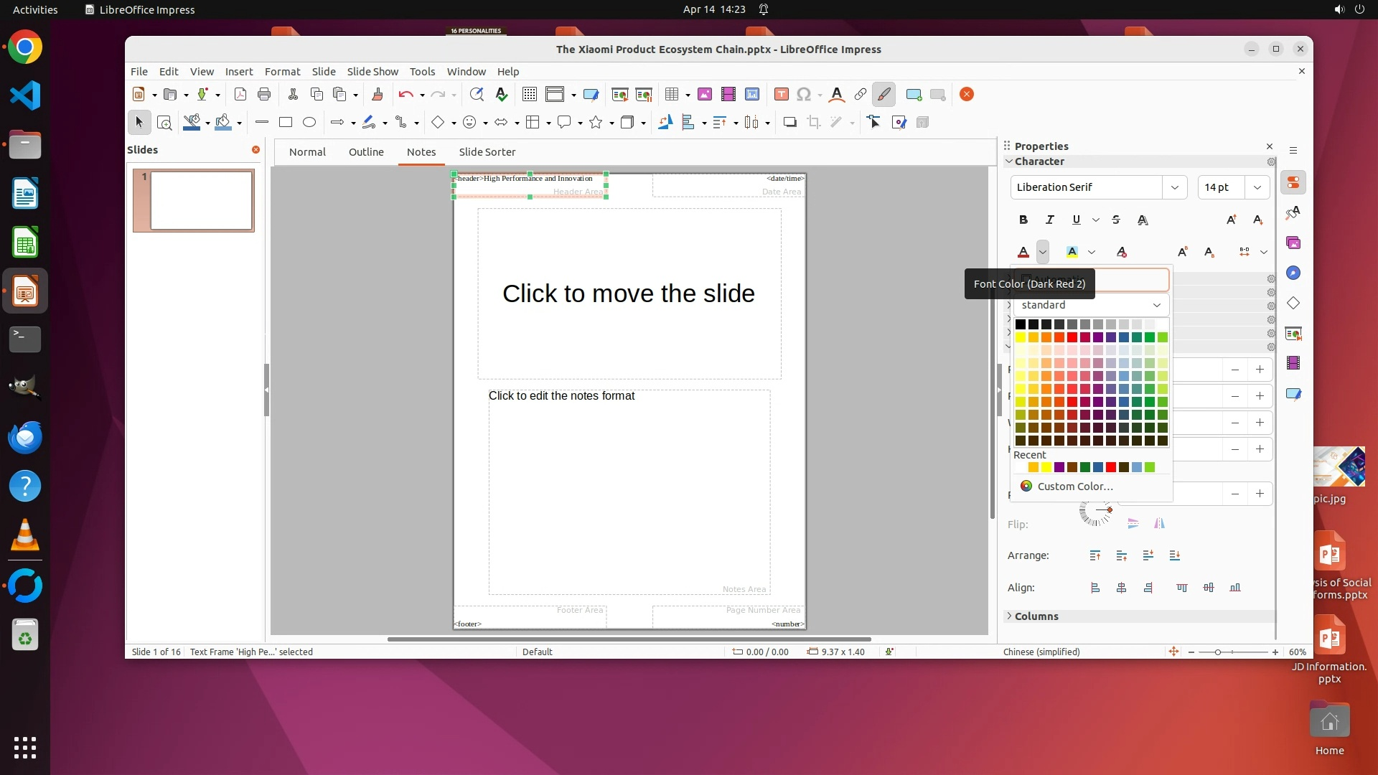1378x775 pixels.
Task: Switch to the Slide Sorter tab
Action: pos(487,152)
